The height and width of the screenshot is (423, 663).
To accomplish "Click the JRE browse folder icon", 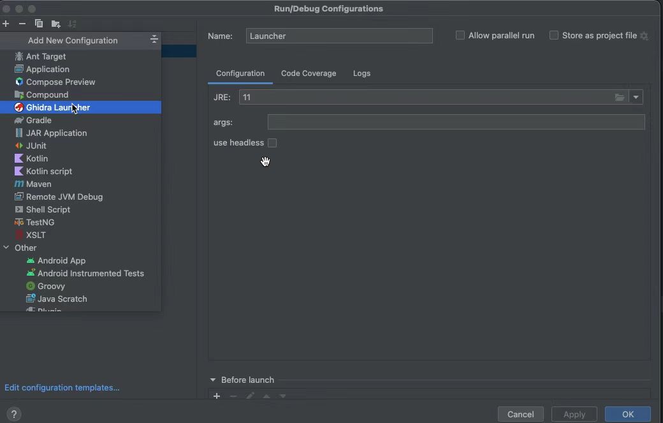I will point(620,97).
